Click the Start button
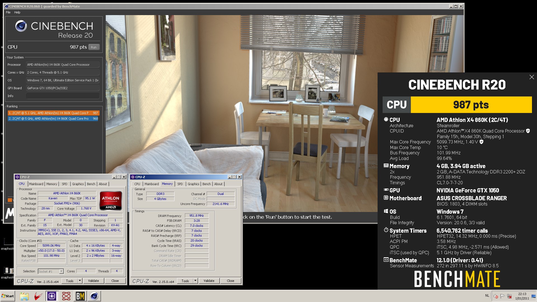Image resolution: width=537 pixels, height=302 pixels. tap(8, 296)
